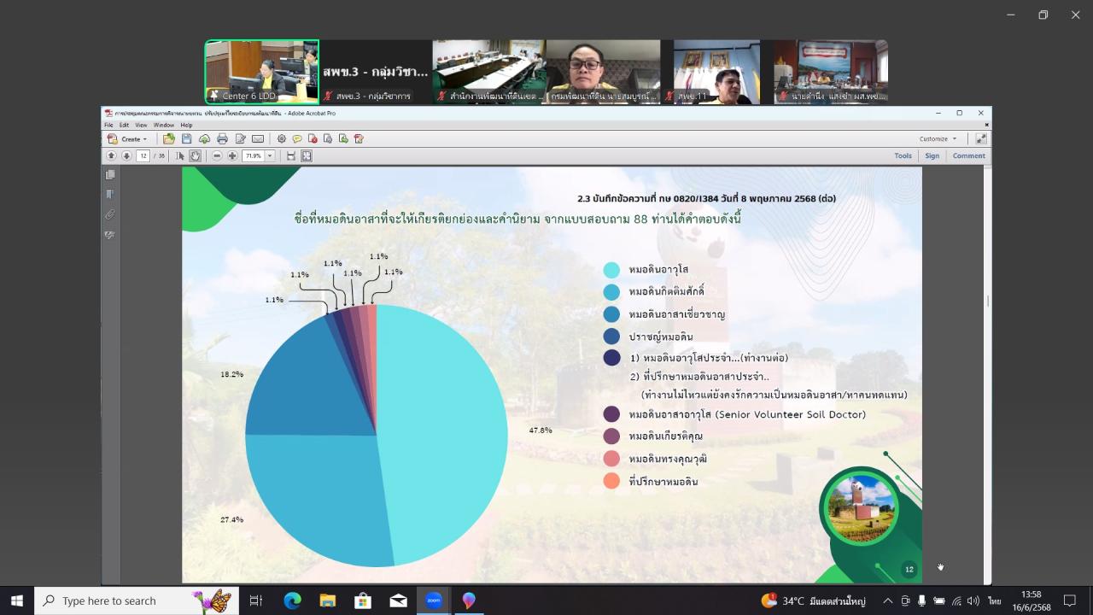Open the Attachments paperclip panel

point(110,214)
